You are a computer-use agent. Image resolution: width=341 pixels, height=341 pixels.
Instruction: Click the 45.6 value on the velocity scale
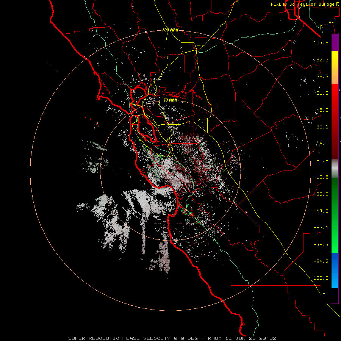(322, 110)
